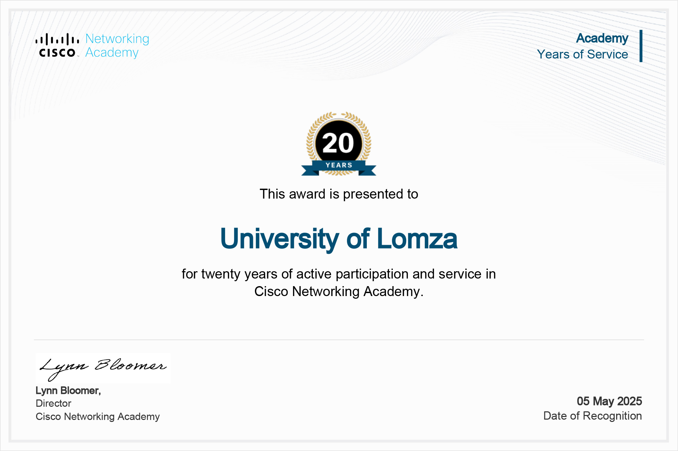Click the Cisco bars logo icon
This screenshot has height=451, width=678.
tap(57, 39)
